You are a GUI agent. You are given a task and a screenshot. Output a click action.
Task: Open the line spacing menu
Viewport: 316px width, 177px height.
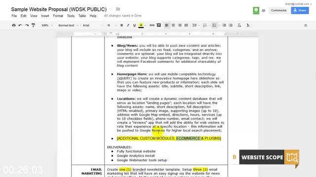pos(196,25)
